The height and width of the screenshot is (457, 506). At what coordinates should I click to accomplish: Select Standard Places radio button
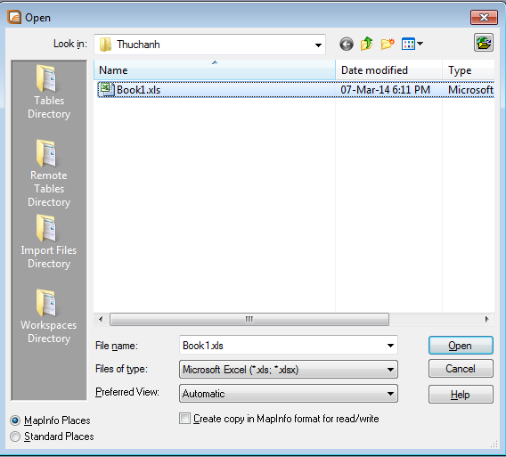[x=15, y=437]
